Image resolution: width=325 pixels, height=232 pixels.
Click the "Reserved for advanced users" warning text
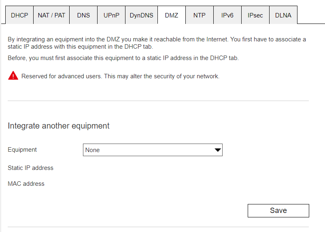120,76
